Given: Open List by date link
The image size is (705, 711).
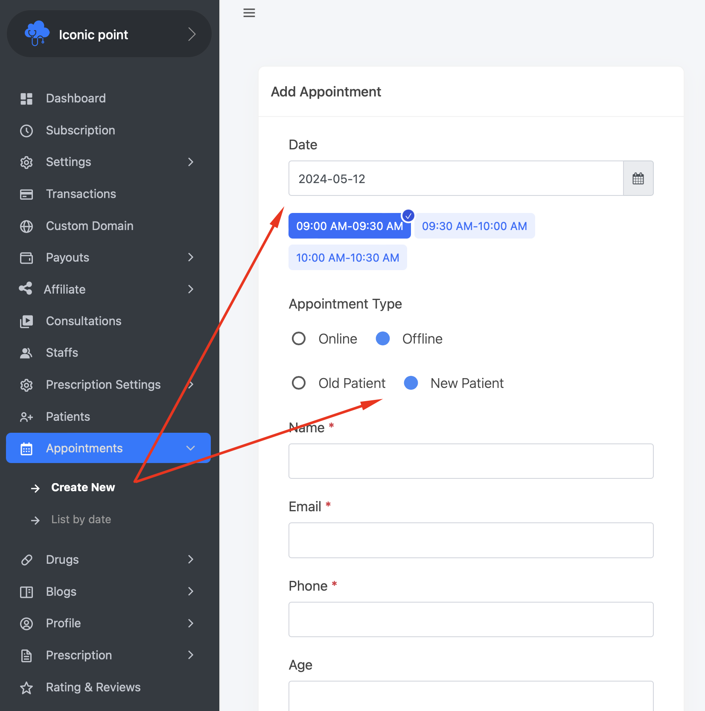Looking at the screenshot, I should click(x=81, y=519).
